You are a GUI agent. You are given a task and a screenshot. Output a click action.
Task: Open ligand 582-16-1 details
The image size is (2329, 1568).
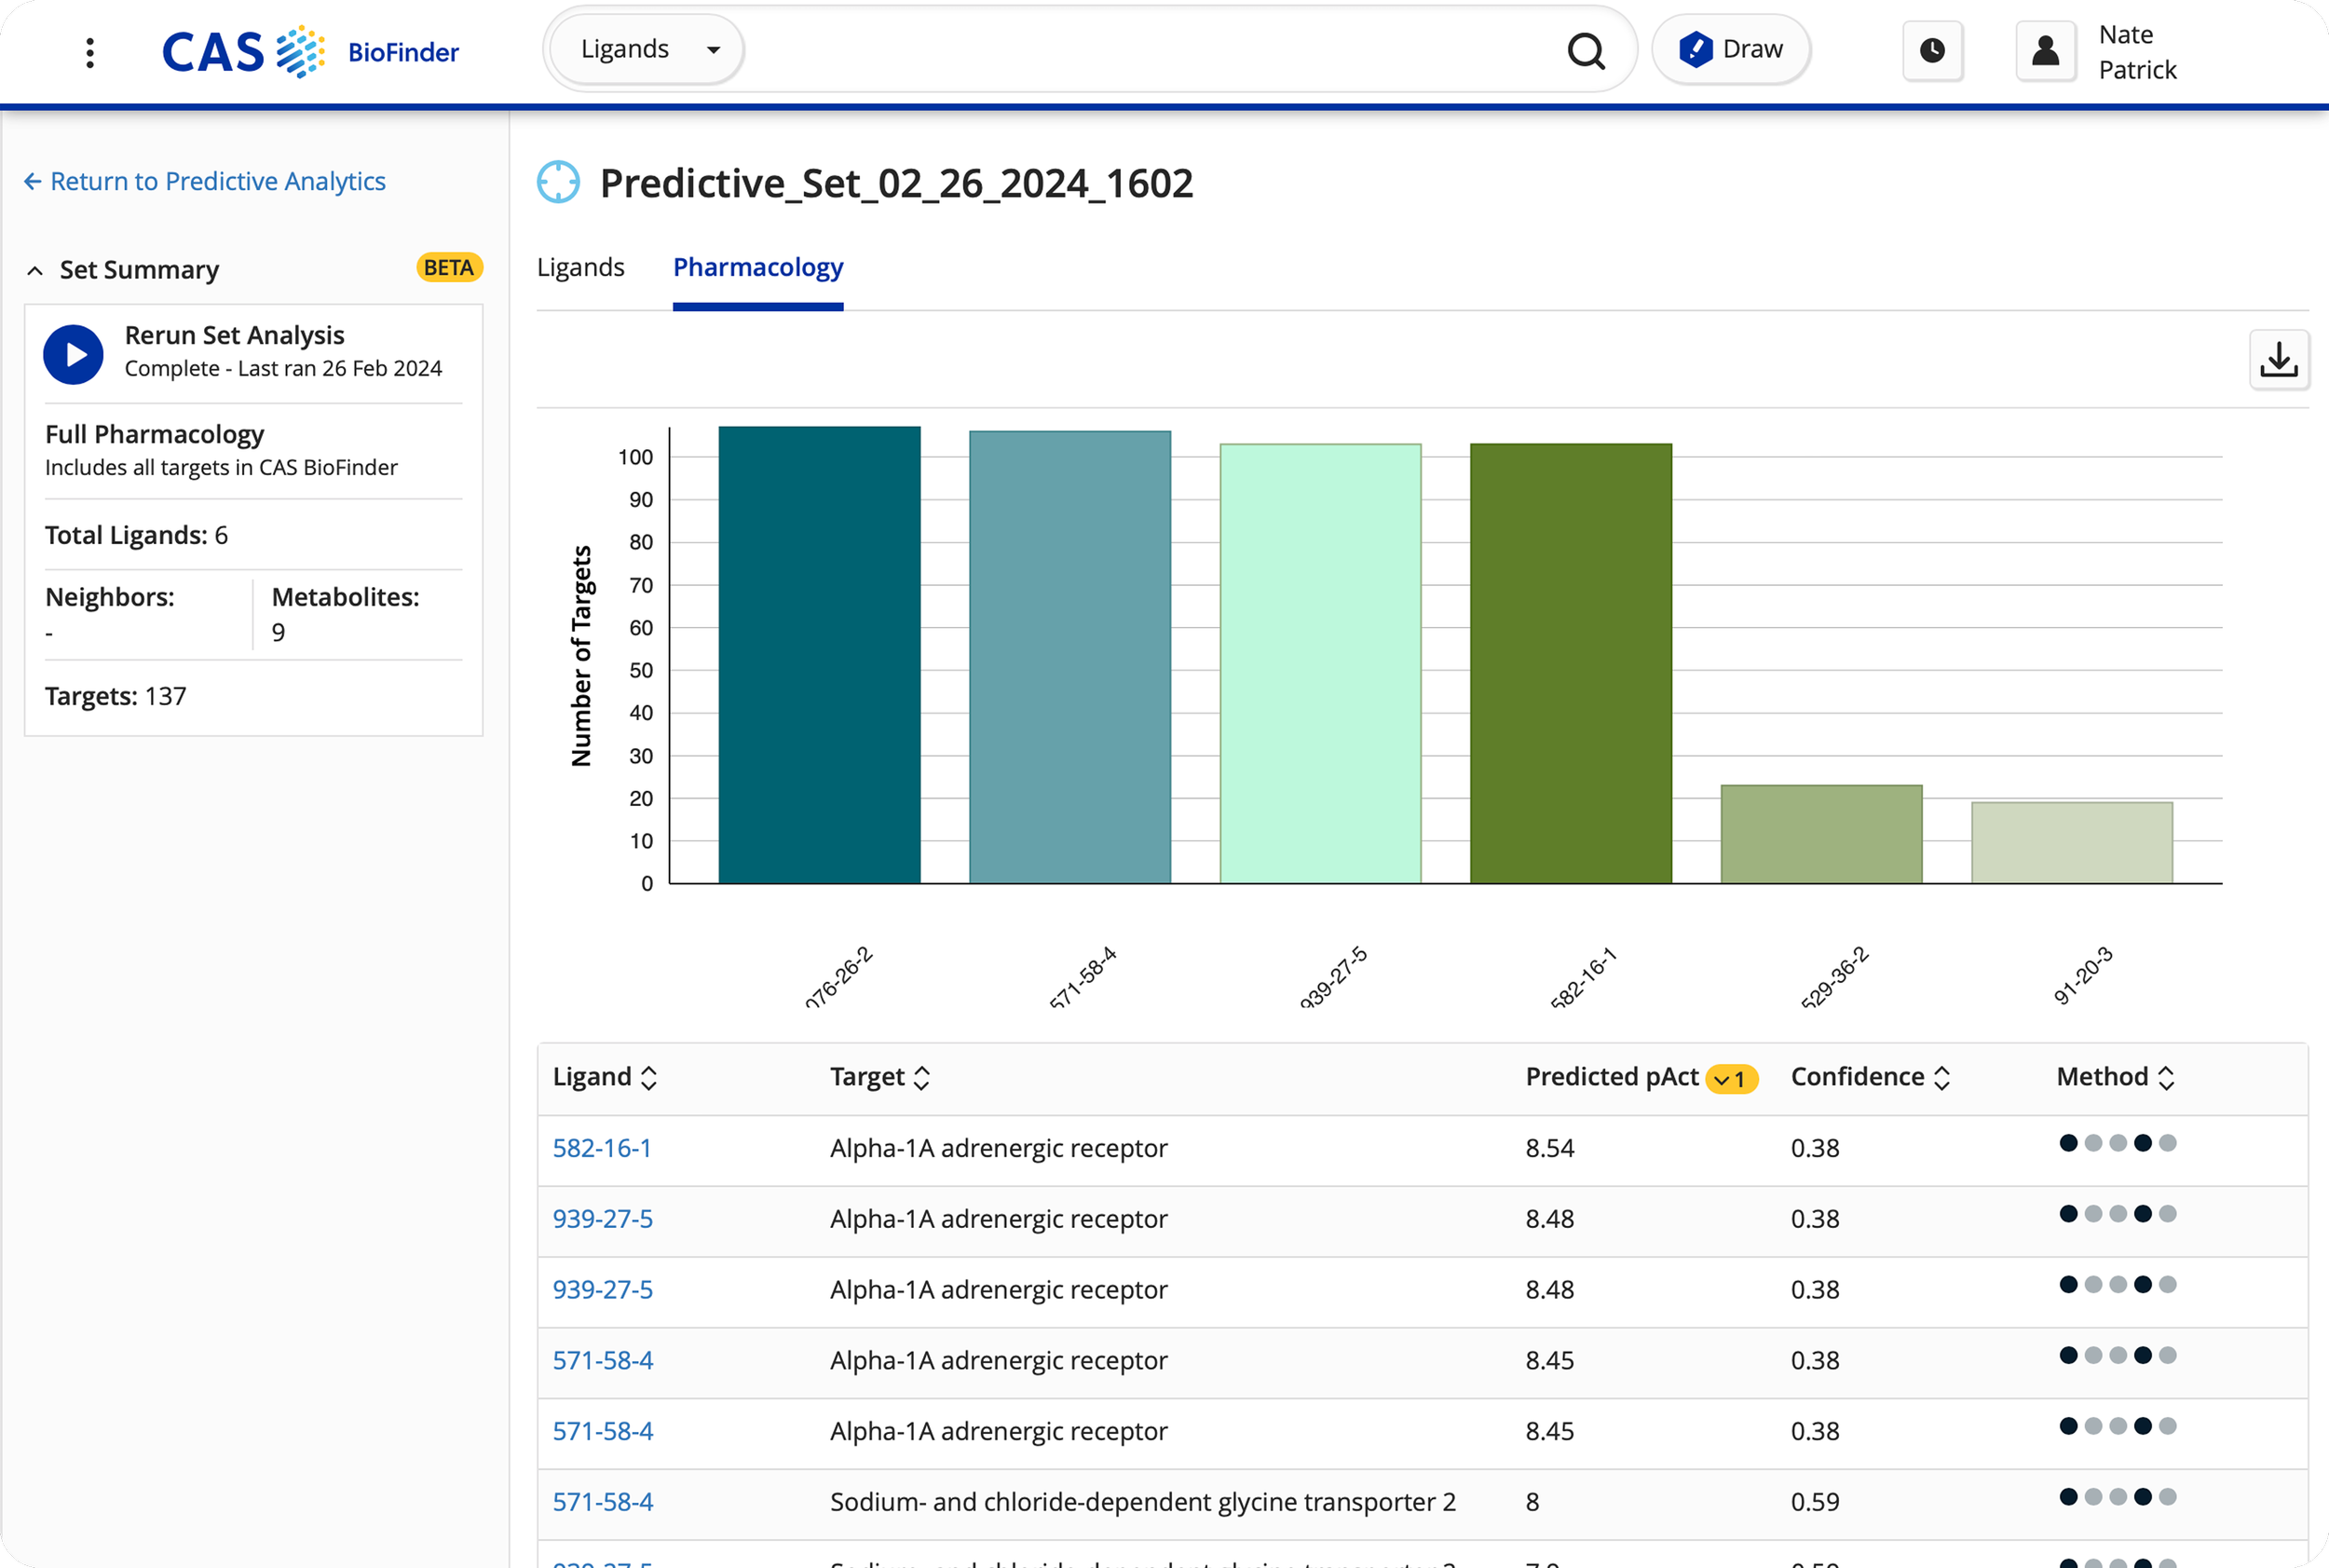pyautogui.click(x=601, y=1148)
